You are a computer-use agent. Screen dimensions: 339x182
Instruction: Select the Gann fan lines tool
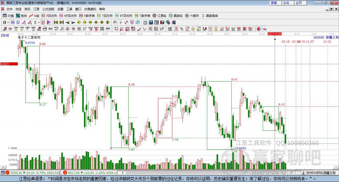(121, 29)
